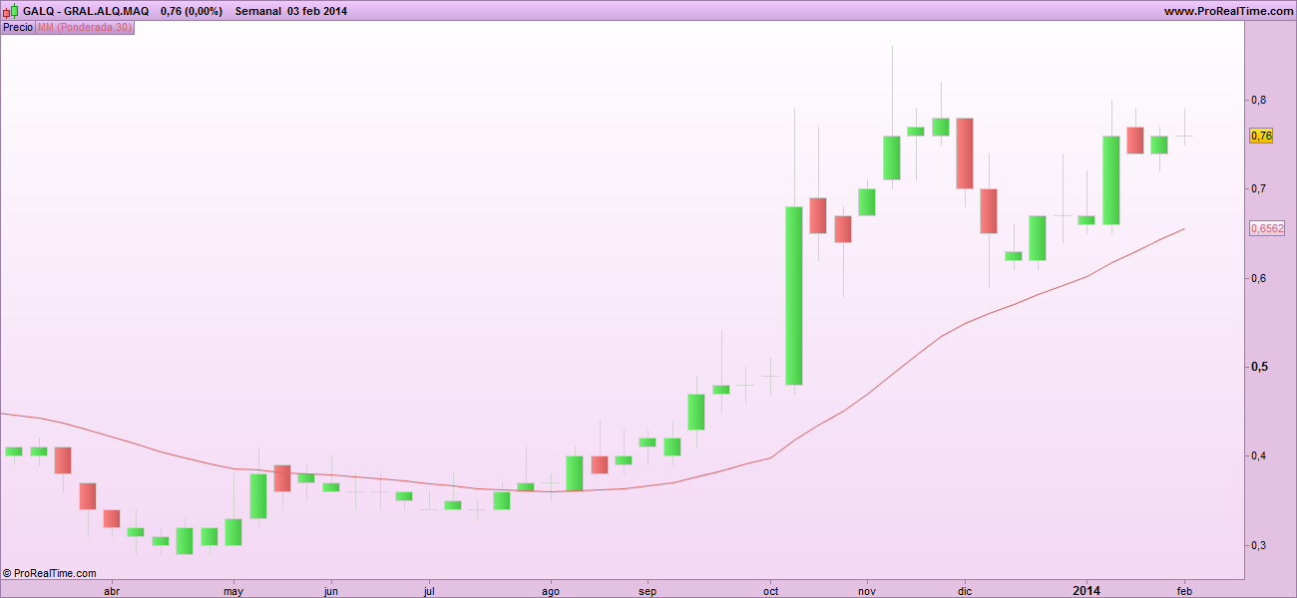
Task: Click the 0,8 price axis label
Action: (x=1258, y=100)
